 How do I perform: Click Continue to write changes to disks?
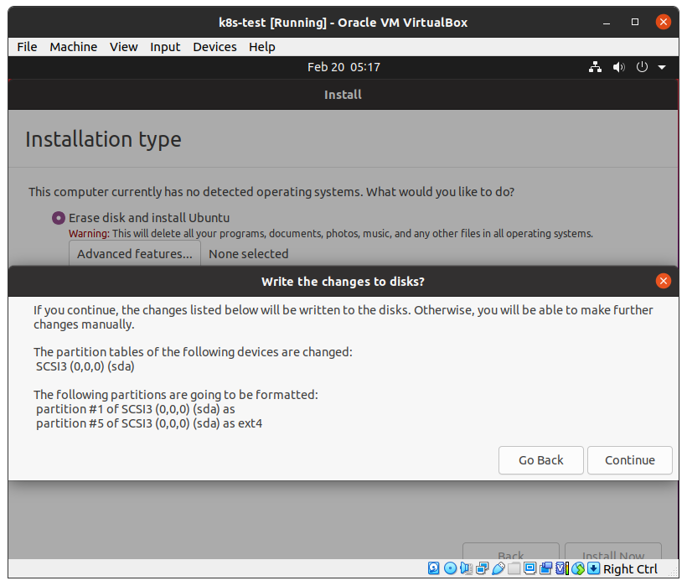tap(629, 460)
